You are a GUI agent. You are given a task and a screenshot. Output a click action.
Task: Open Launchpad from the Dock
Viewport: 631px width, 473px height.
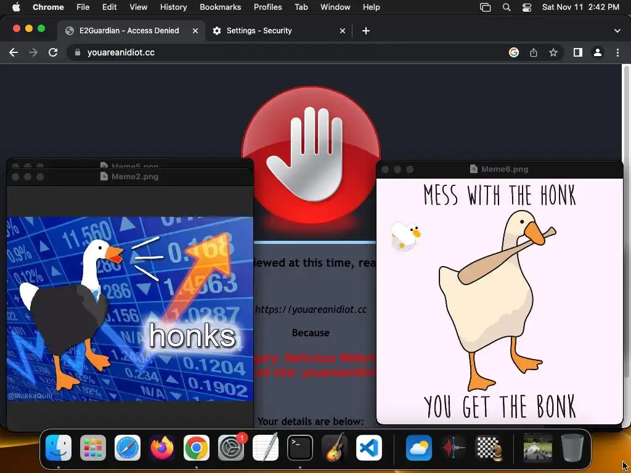tap(93, 448)
